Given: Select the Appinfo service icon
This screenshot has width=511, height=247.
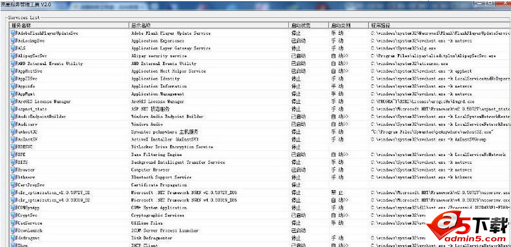Looking at the screenshot, I should (x=13, y=86).
